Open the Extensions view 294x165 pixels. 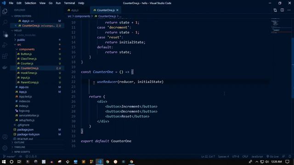click(5, 56)
